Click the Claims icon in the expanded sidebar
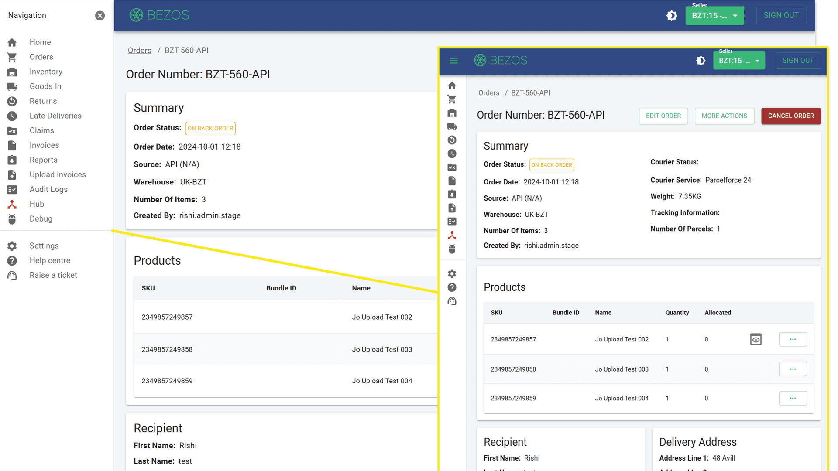 pyautogui.click(x=12, y=131)
